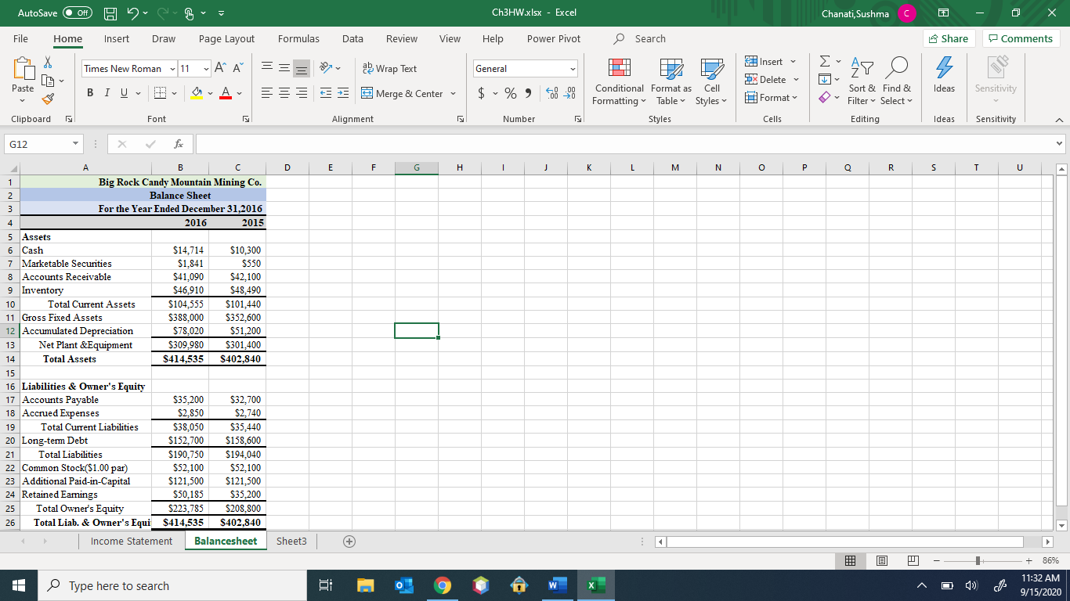Expand Merge & Center options
1070x601 pixels.
tap(452, 94)
